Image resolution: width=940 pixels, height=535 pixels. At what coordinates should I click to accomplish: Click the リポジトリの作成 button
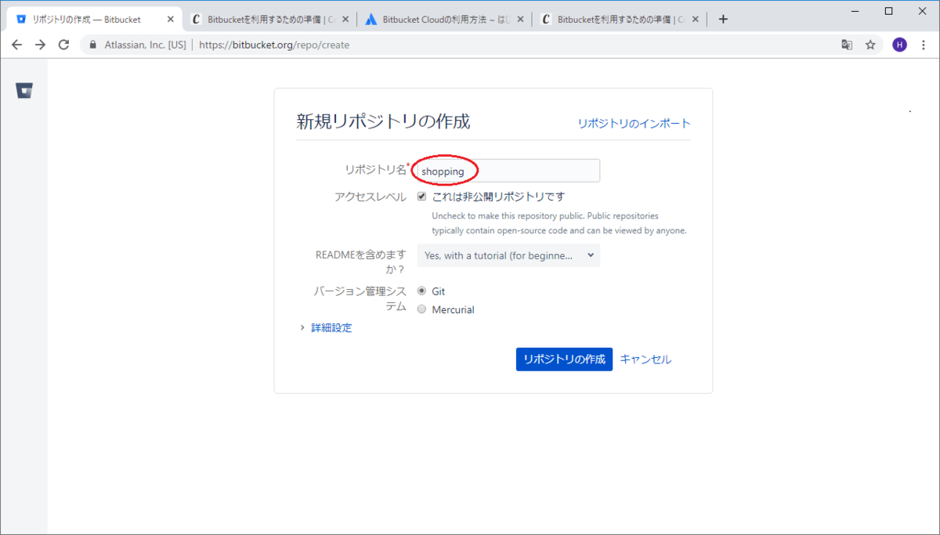click(x=564, y=359)
